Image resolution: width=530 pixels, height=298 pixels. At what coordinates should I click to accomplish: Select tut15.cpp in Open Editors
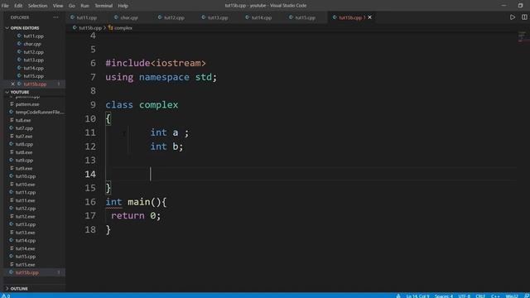pos(33,76)
